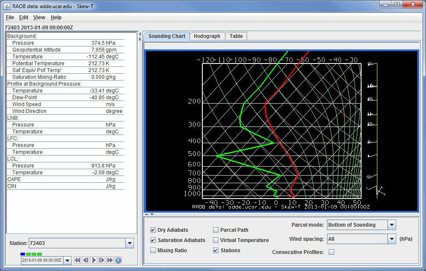Step forward one time frame
Viewport: 426px width, 271px height.
tap(102, 260)
